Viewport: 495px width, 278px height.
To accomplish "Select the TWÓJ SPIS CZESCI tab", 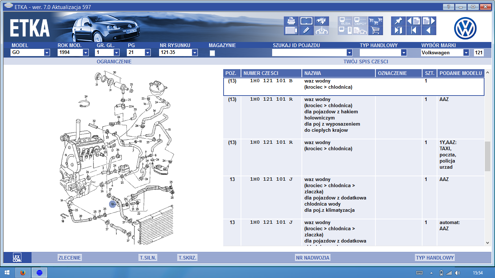I will click(366, 62).
